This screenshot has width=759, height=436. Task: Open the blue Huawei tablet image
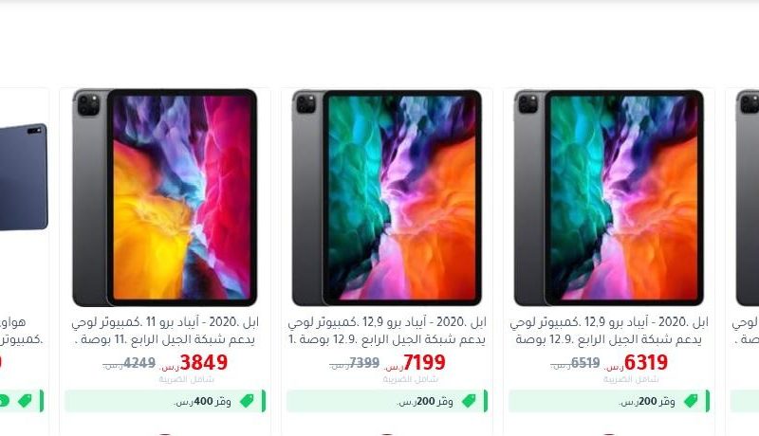pyautogui.click(x=24, y=177)
